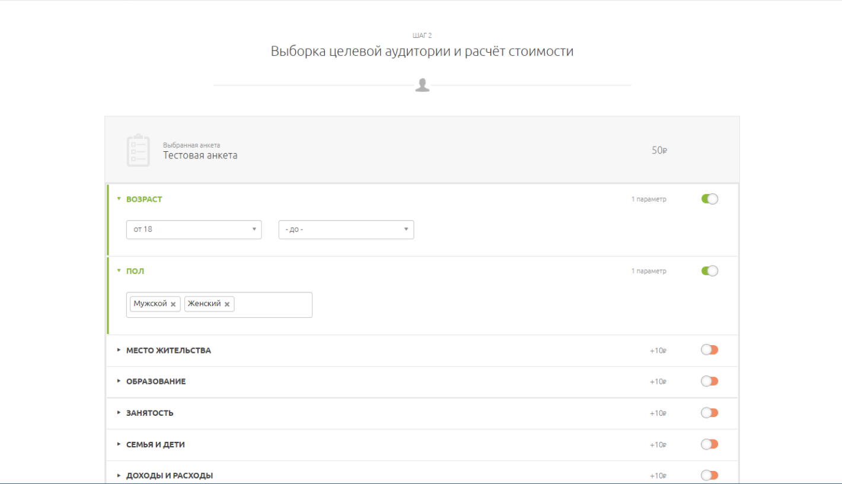Expand the Образование section
Screen dimensions: 842x484
[155, 381]
